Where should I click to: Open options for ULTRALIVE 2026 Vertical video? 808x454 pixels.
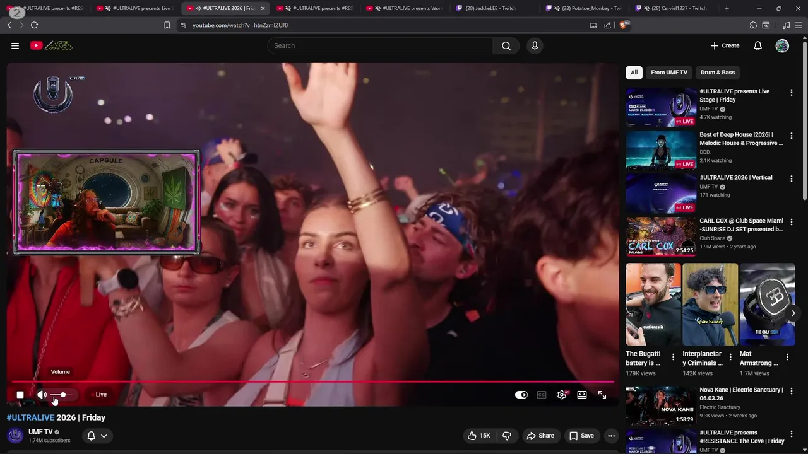point(792,179)
